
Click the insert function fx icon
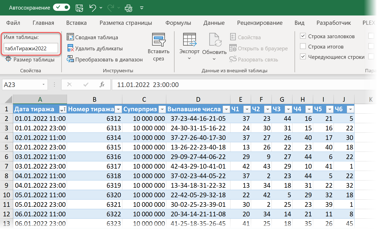(102, 84)
